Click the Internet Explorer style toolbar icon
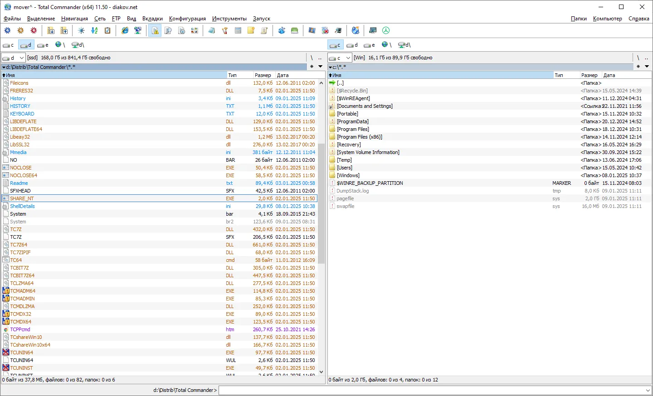Viewport: 653px width, 396px height. click(125, 30)
